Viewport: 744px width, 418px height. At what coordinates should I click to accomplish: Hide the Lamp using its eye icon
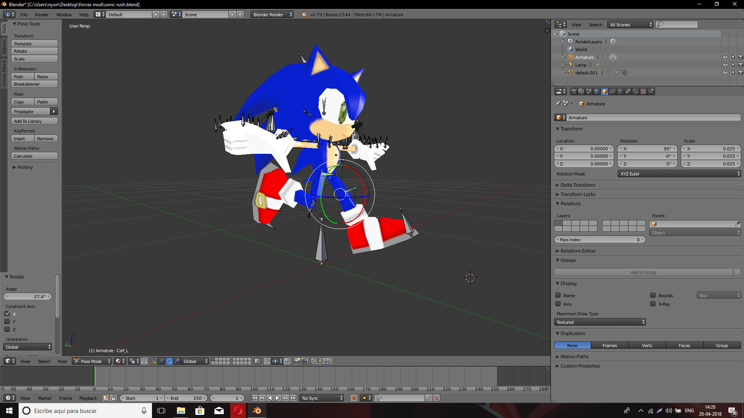[725, 65]
